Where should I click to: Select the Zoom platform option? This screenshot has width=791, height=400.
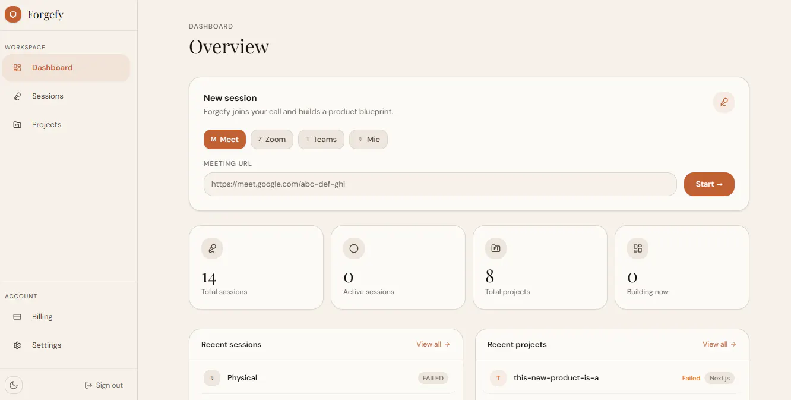tap(272, 140)
